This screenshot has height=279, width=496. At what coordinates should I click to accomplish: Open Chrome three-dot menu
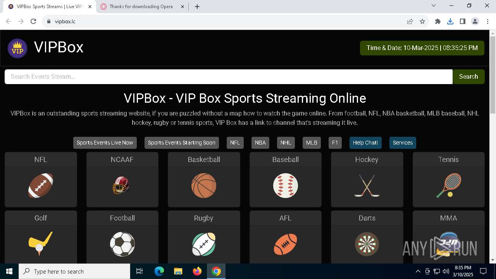coord(487,21)
